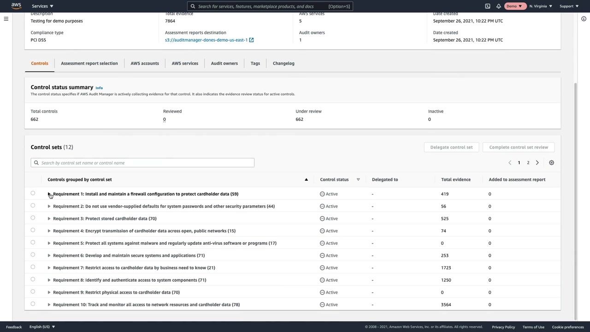Expand Requirement 7 control set

pos(49,267)
